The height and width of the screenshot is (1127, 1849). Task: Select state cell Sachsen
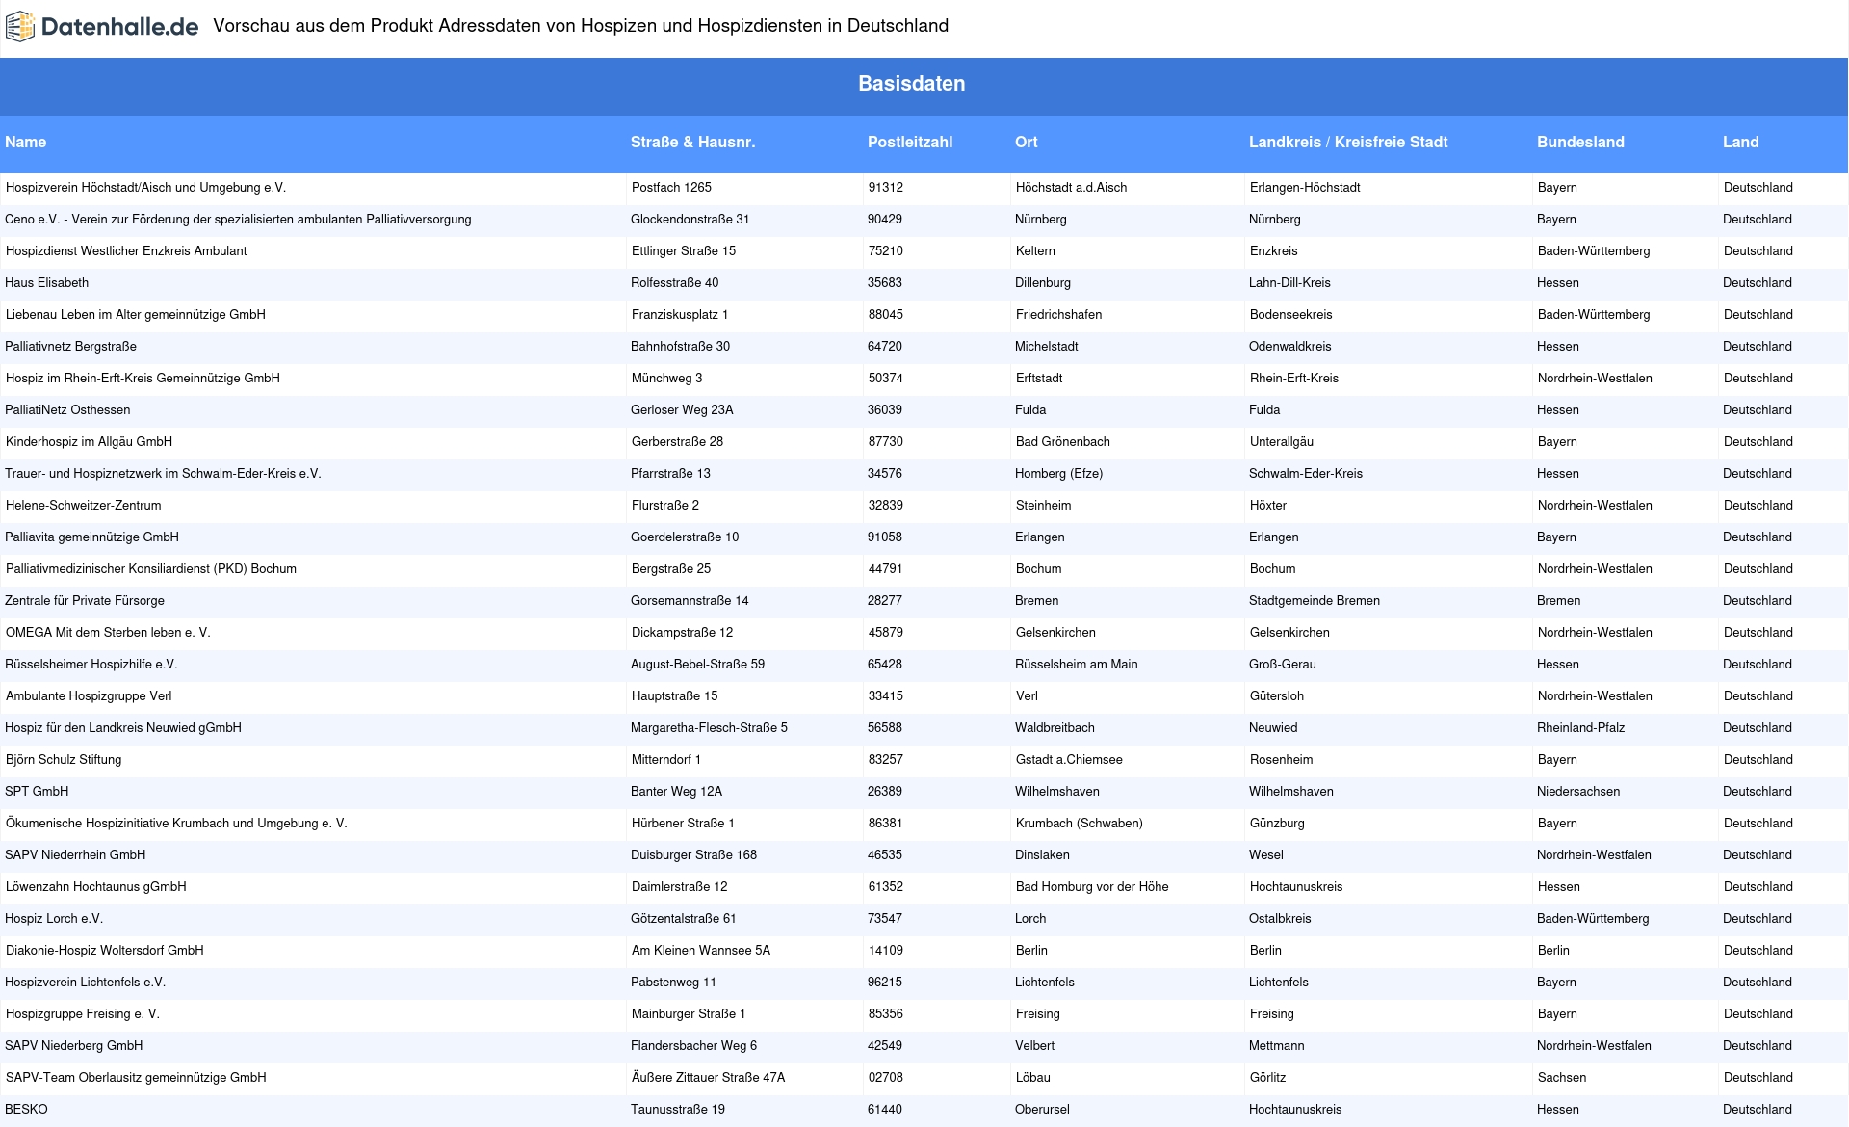(1562, 1078)
